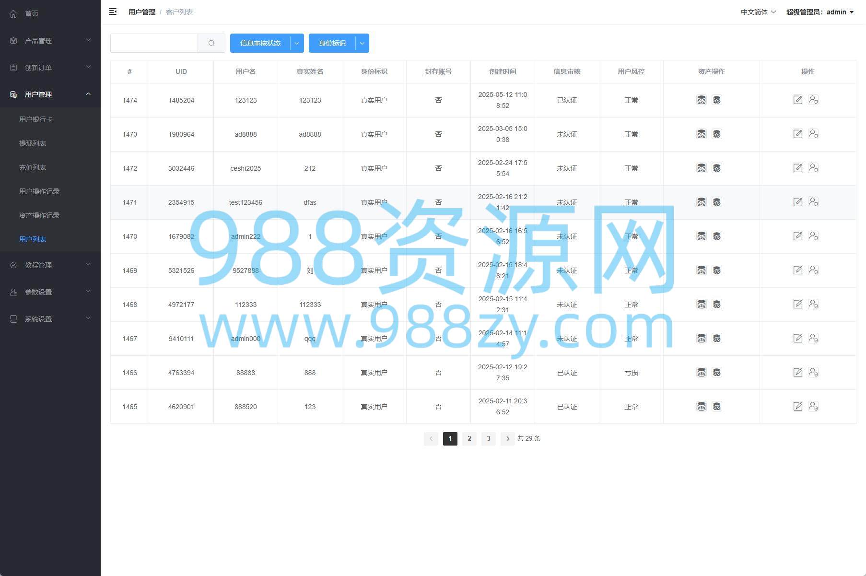Select 用户银行卡 sidebar item
This screenshot has height=576, width=866.
pyautogui.click(x=36, y=119)
